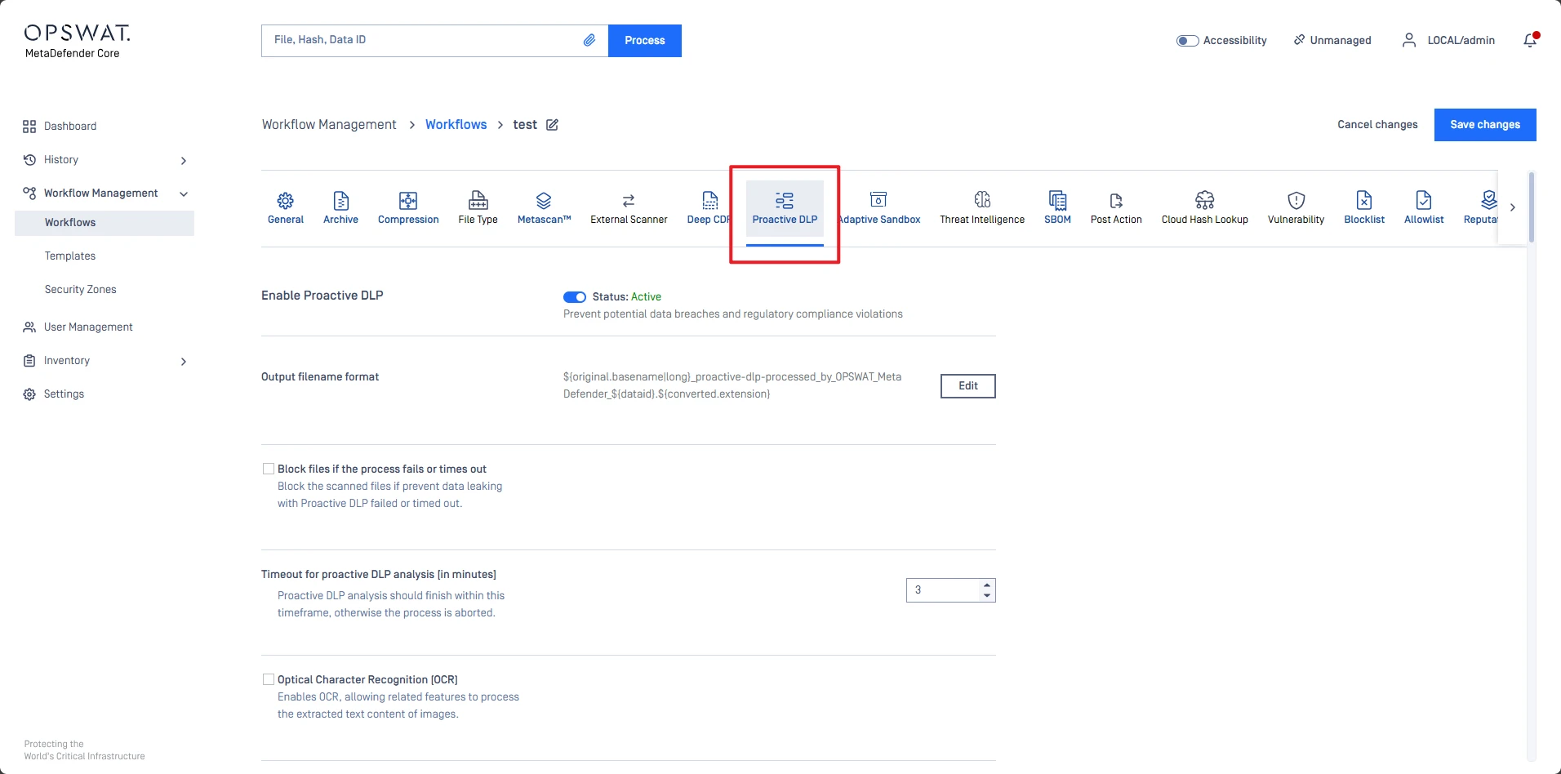Open the Blocklist document icon
This screenshot has width=1561, height=774.
(x=1364, y=200)
